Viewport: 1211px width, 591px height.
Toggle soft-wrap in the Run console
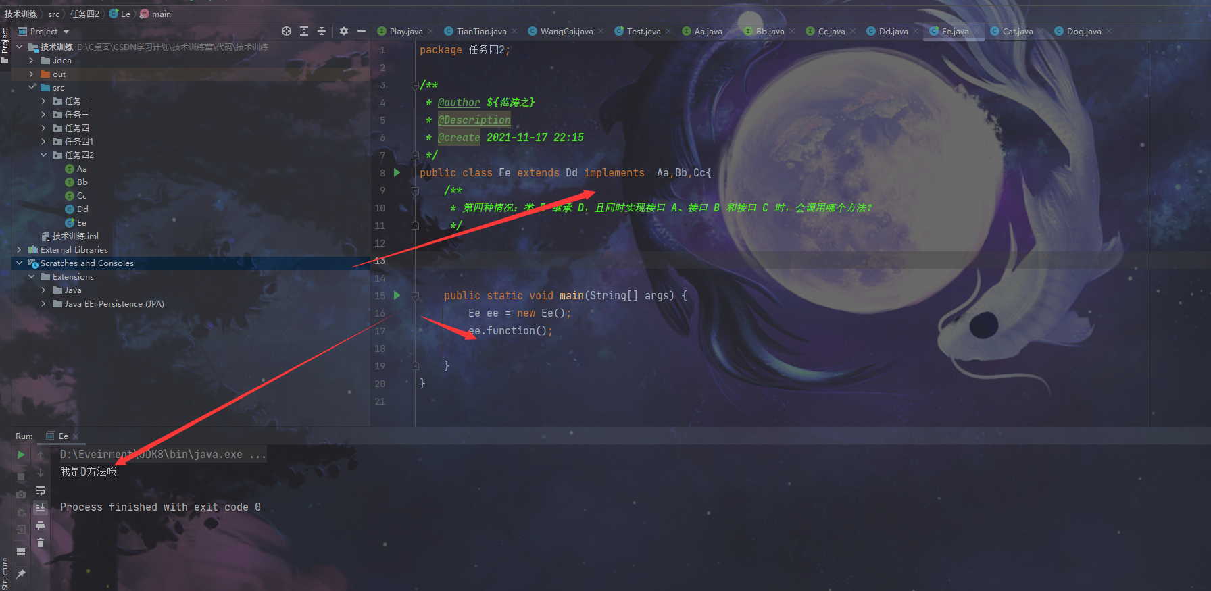[x=41, y=490]
